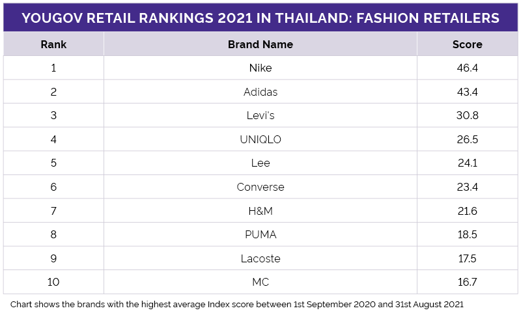This screenshot has height=317, width=521.
Task: Click the Brand Name column header
Action: pos(260,44)
